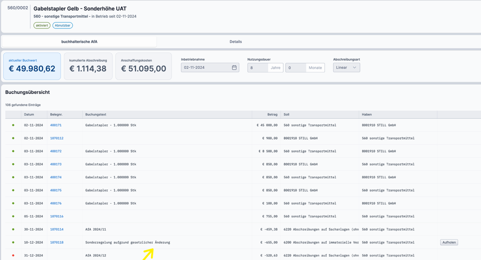Switch to the Details tab
This screenshot has width=481, height=260.
pos(236,42)
